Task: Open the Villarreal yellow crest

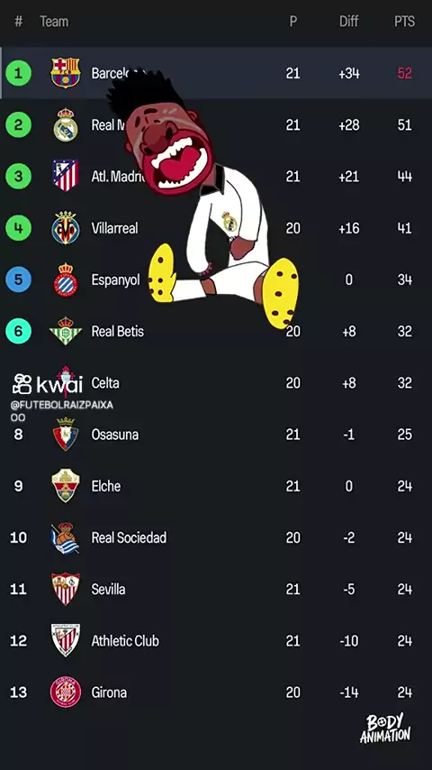Action: tap(65, 227)
